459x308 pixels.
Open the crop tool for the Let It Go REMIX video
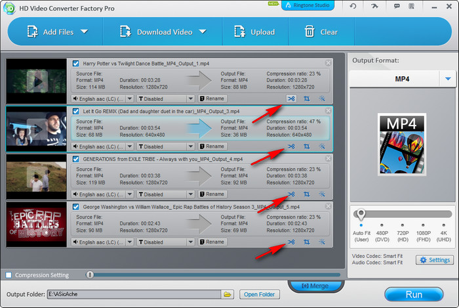(306, 146)
